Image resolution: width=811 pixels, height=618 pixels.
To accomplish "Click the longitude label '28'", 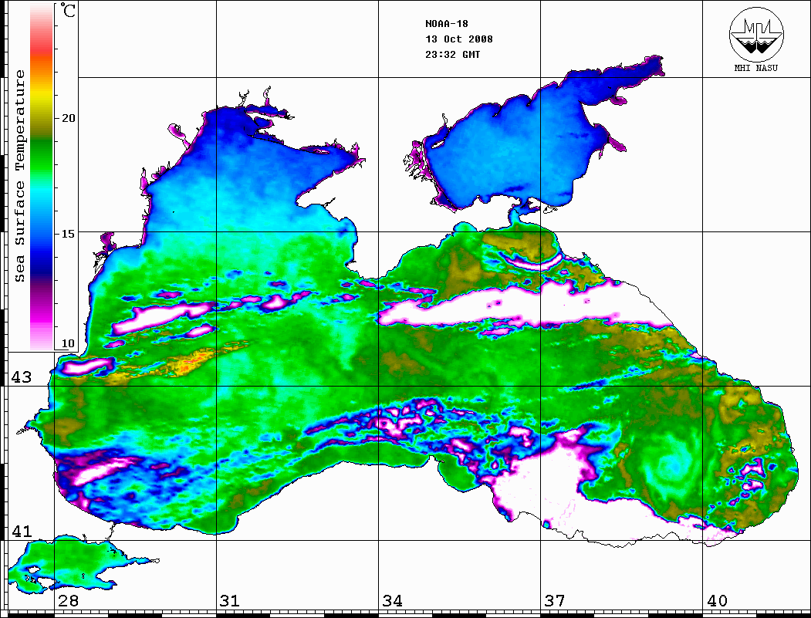I will 68,601.
